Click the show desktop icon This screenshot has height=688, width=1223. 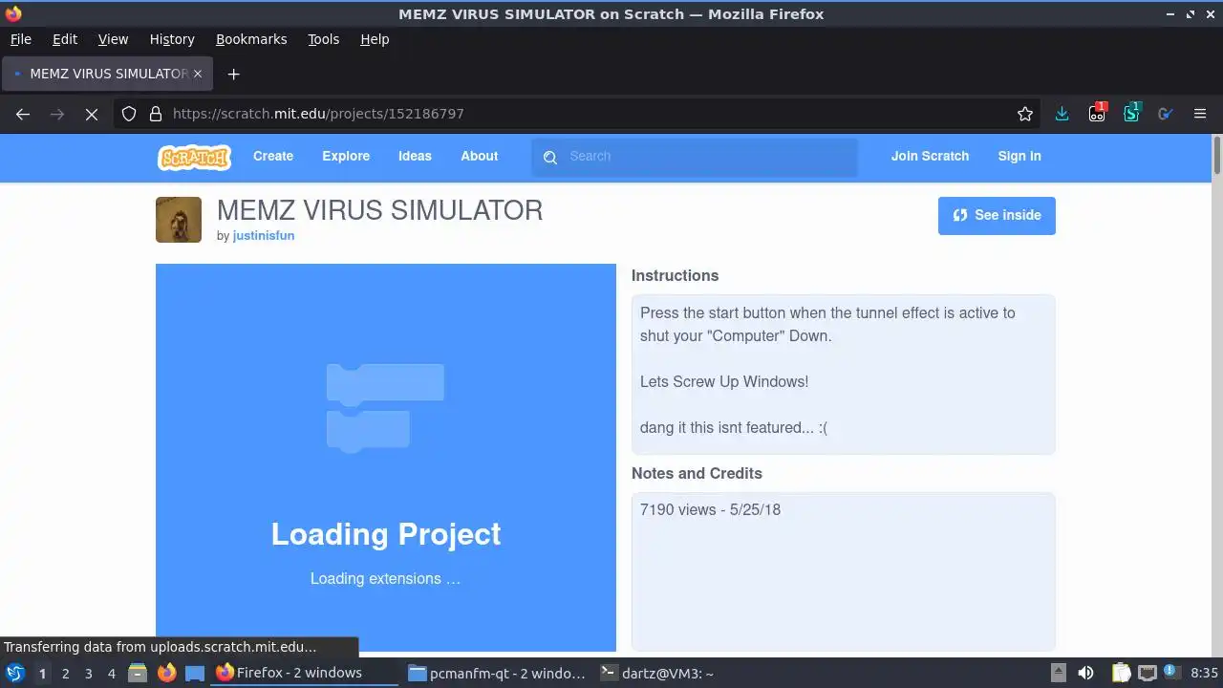point(195,674)
